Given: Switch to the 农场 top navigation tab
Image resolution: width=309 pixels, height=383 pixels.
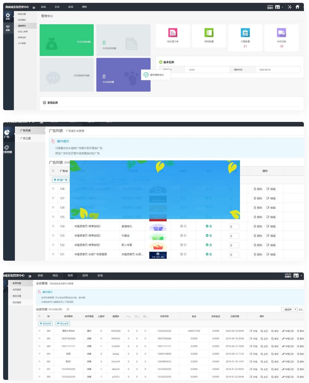Looking at the screenshot, I should [x=100, y=276].
